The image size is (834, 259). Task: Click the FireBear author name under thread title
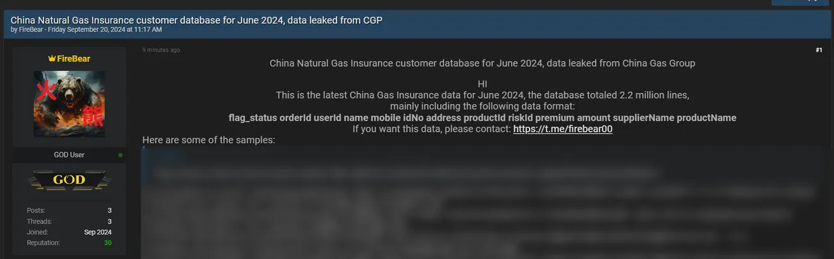(x=30, y=29)
